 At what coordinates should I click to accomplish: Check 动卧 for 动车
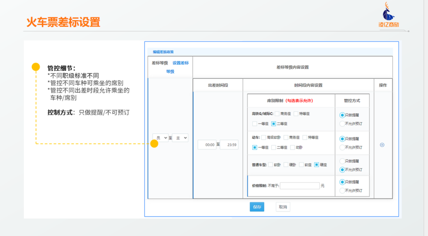[292, 147]
